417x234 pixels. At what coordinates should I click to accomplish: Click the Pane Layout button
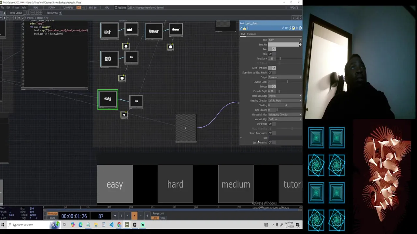coord(16,13)
